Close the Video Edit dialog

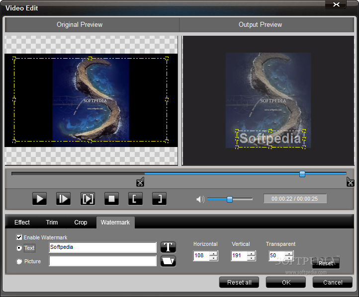point(336,4)
